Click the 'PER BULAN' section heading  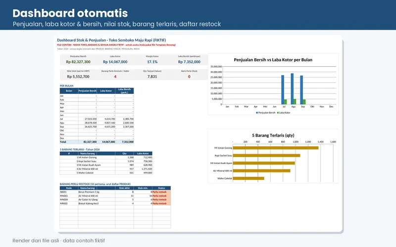click(66, 85)
